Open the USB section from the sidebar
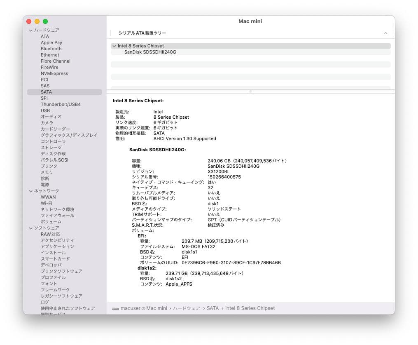Screen dimensions: 418x345 [46, 110]
